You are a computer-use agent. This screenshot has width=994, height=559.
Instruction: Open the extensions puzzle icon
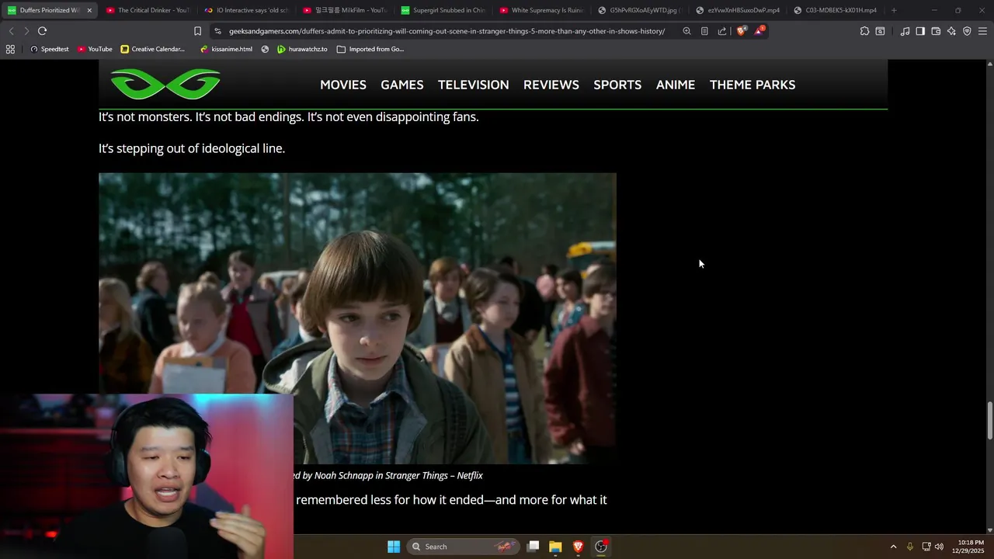(x=864, y=31)
